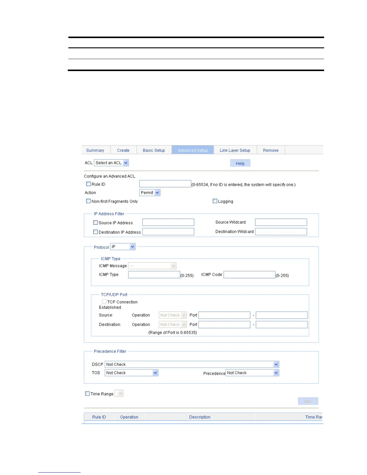Open the Create tab
Image resolution: width=367 pixels, height=475 pixels.
(x=123, y=150)
